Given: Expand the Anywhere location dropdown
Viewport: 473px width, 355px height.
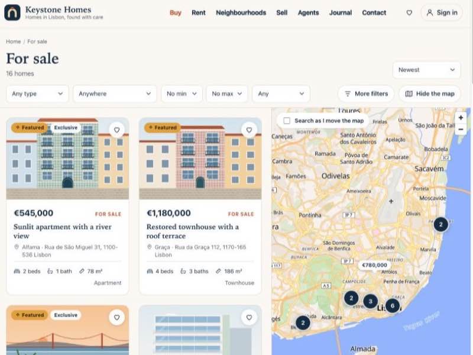Looking at the screenshot, I should tap(115, 94).
